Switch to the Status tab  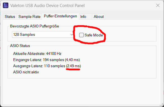(x=10, y=17)
